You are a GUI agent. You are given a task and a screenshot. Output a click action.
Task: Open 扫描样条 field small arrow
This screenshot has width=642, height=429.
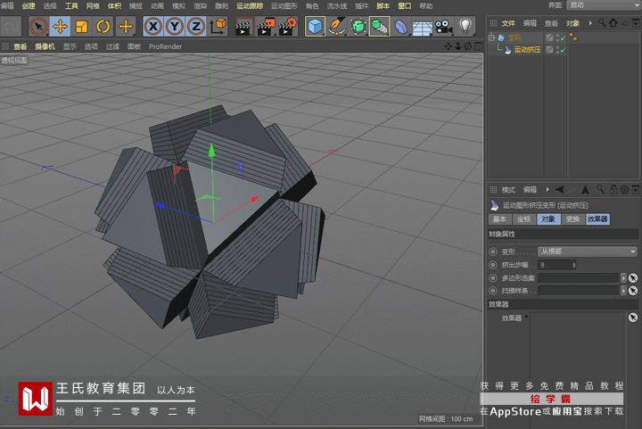point(623,291)
